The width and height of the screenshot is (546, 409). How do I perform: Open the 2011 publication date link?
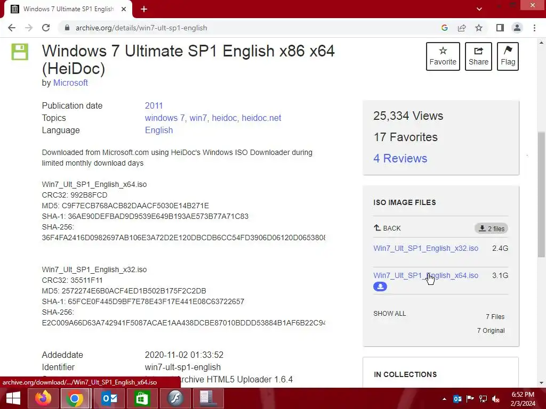(154, 106)
